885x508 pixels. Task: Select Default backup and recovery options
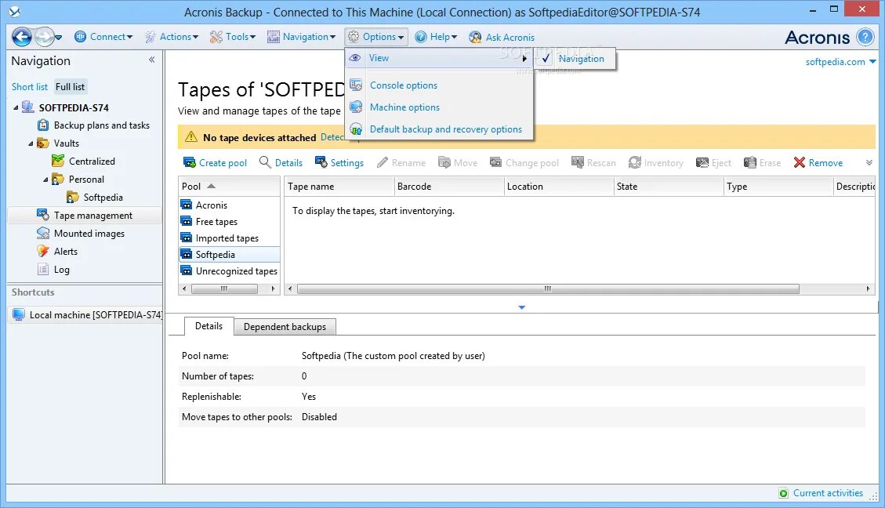[x=446, y=129]
